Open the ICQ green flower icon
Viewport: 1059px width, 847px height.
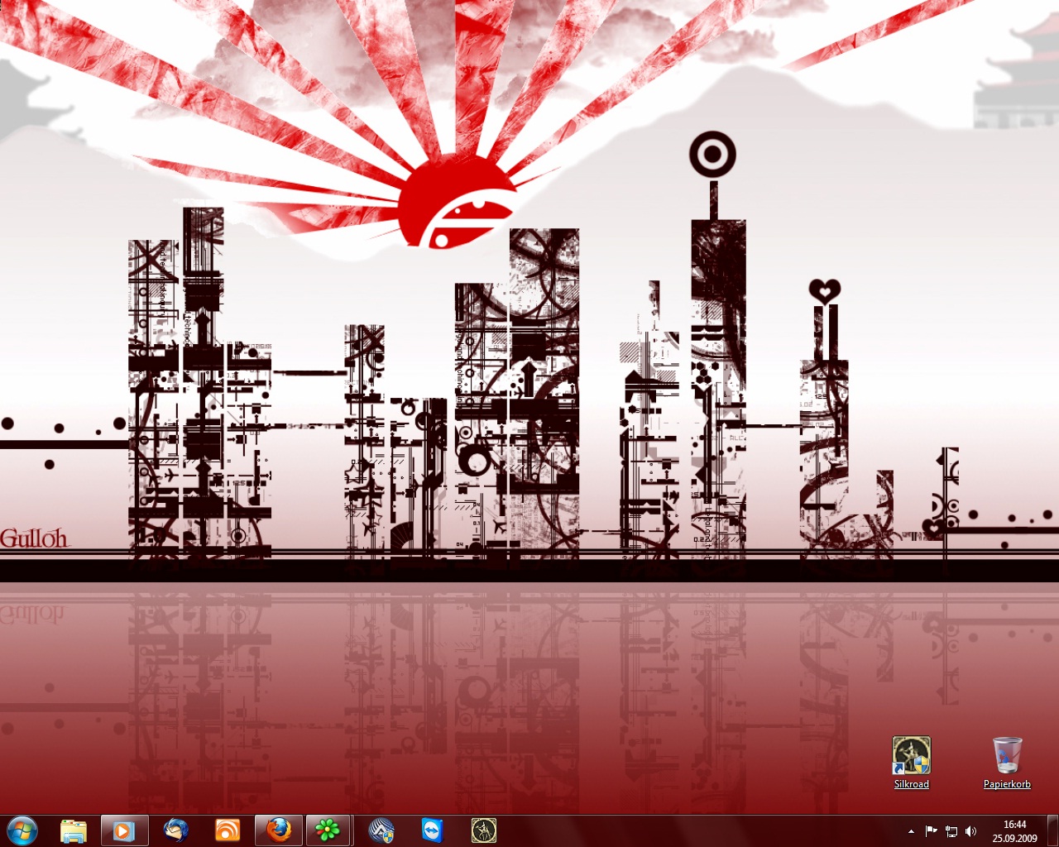[329, 830]
